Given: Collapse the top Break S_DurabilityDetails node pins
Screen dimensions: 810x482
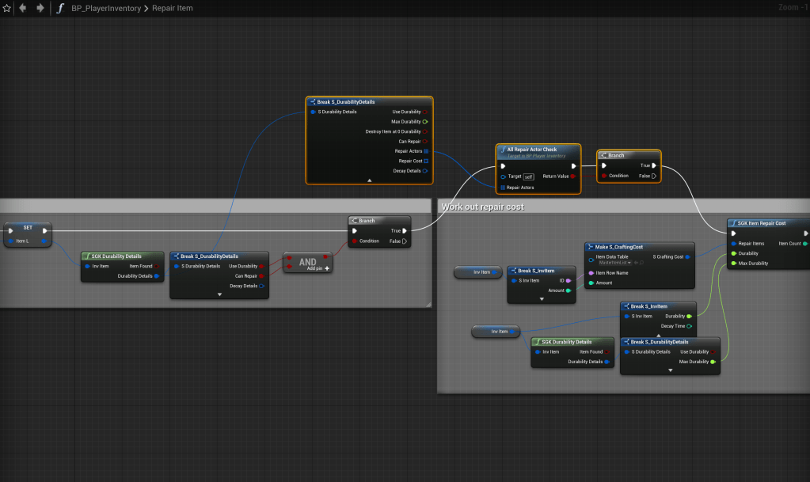Looking at the screenshot, I should pos(369,180).
